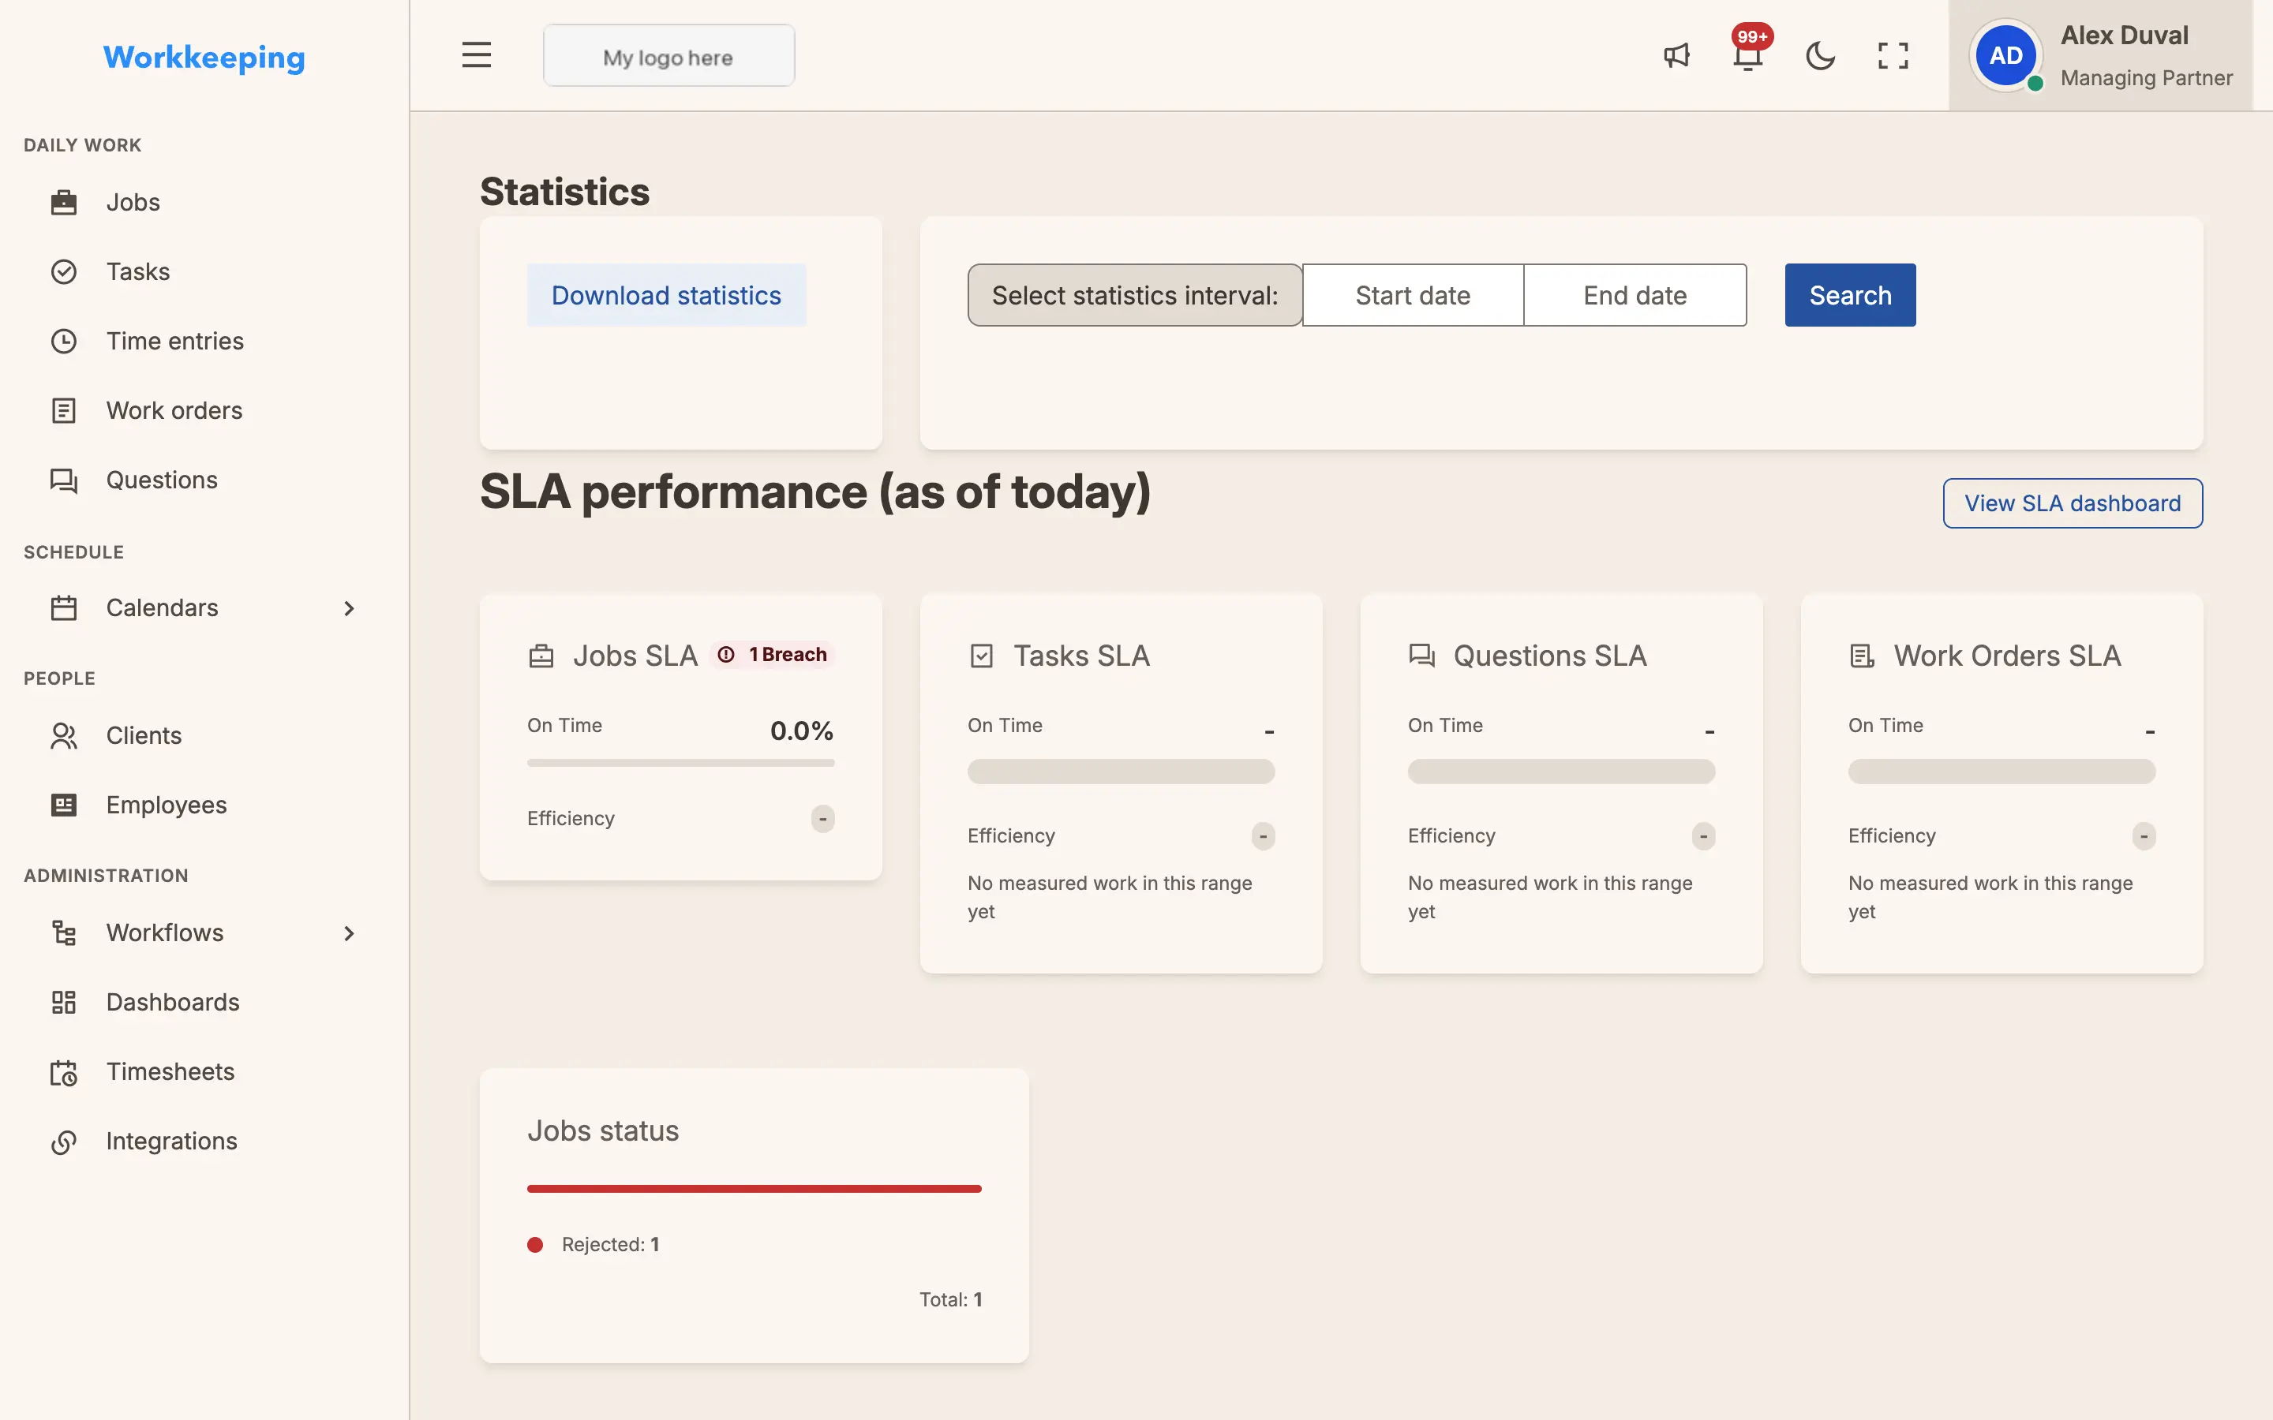Click the Workkeeping logo link

pos(204,58)
